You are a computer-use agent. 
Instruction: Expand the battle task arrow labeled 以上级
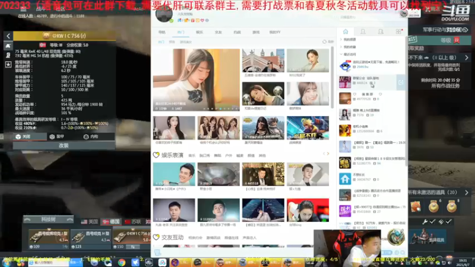pos(467,58)
